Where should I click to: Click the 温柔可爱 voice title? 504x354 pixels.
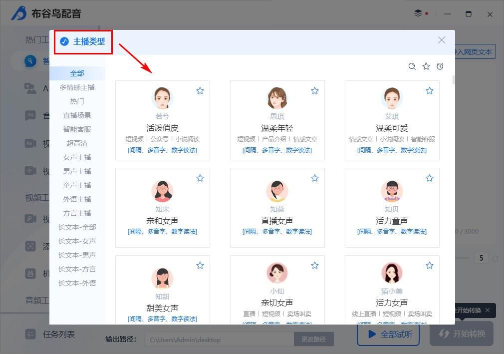click(x=392, y=128)
